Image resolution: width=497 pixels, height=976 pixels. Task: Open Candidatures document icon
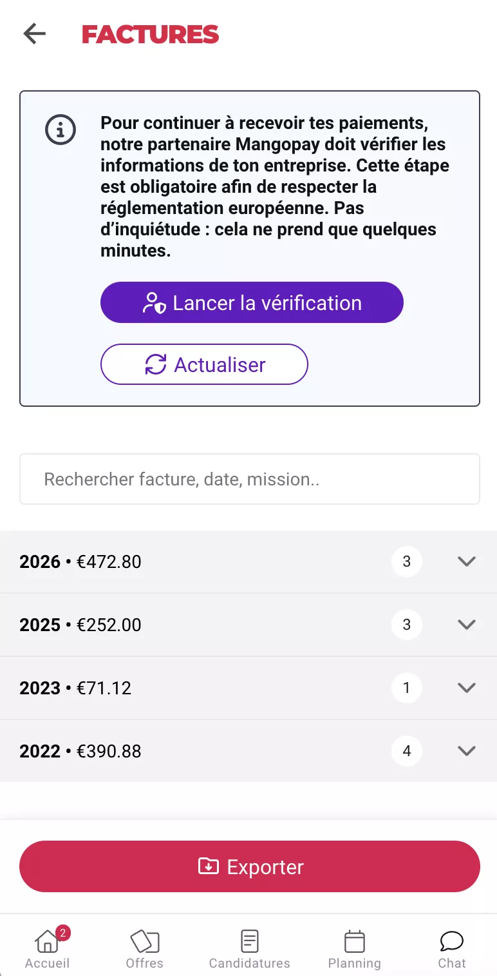250,942
